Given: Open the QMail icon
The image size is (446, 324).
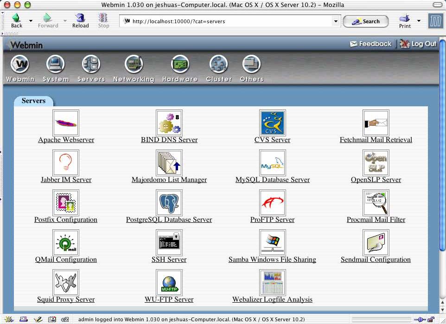Looking at the screenshot, I should coord(66,243).
